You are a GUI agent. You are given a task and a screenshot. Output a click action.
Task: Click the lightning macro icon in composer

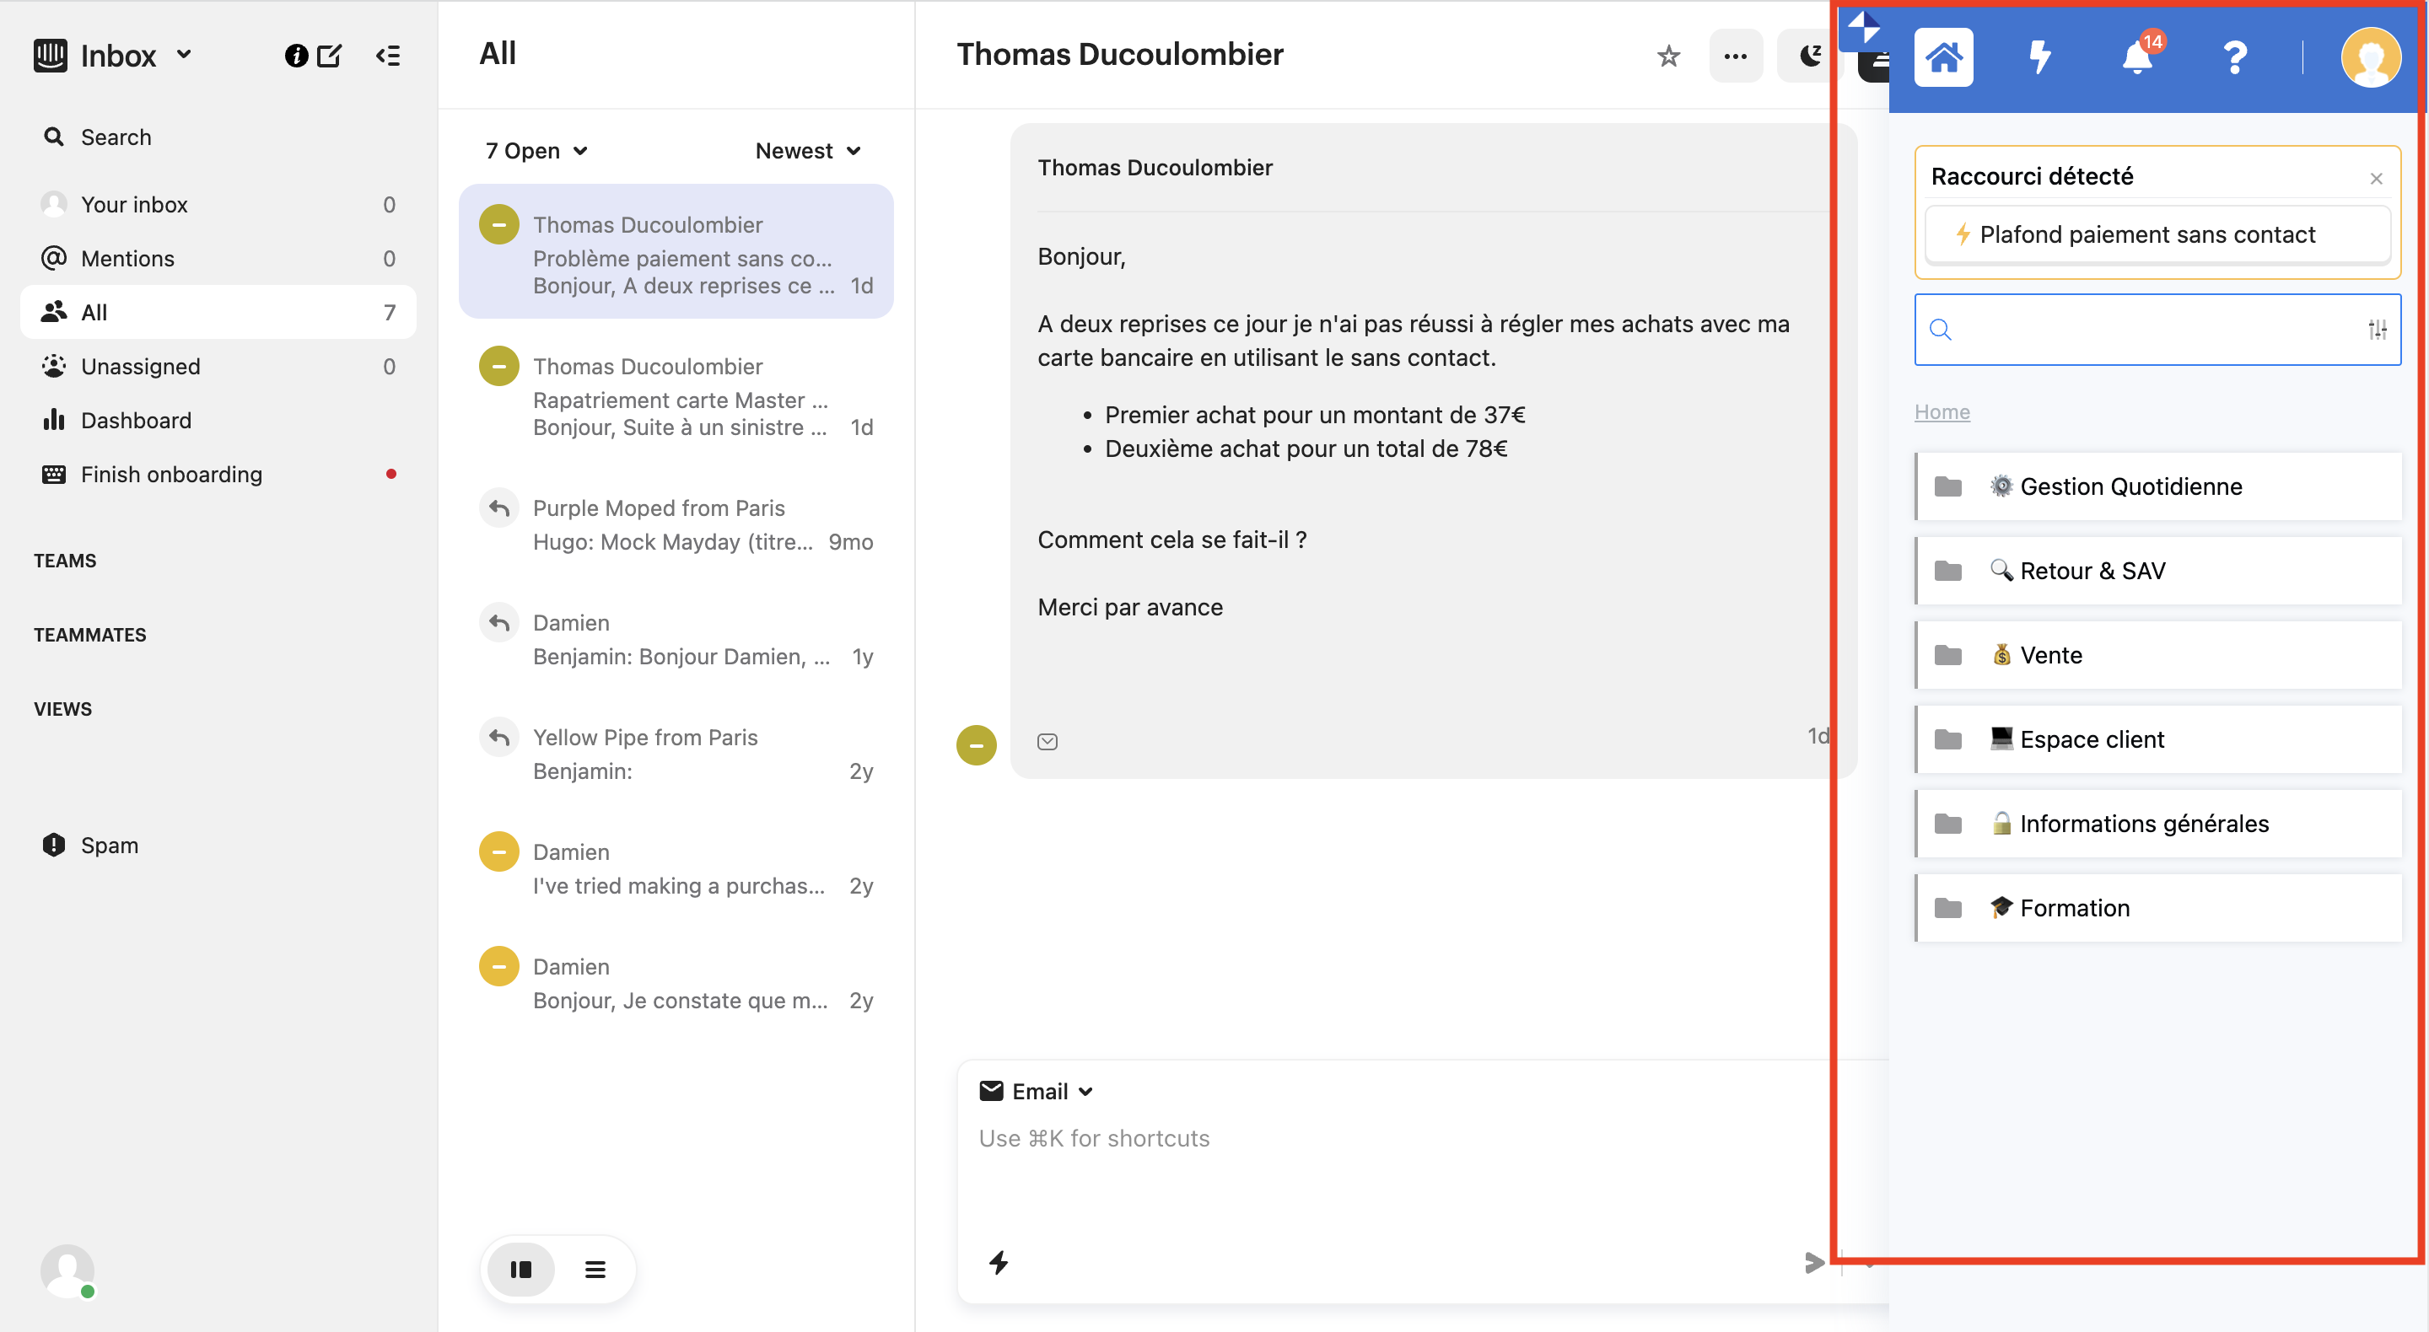click(999, 1262)
